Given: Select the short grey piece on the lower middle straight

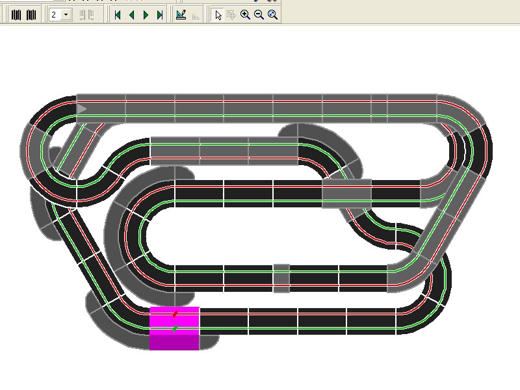Looking at the screenshot, I should 281,278.
